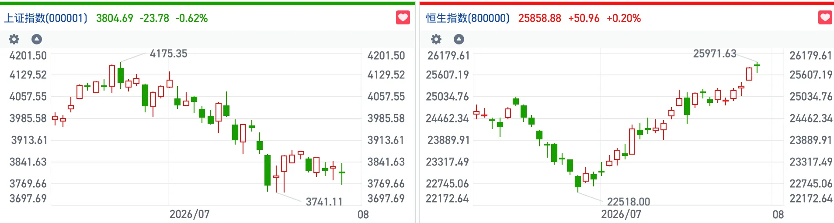The height and width of the screenshot is (223, 834).
Task: Toggle favorite heart for 恒生指数
Action: [x=825, y=18]
